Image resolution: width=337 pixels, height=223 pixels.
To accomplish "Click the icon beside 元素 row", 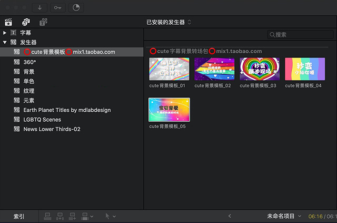I will (17, 100).
